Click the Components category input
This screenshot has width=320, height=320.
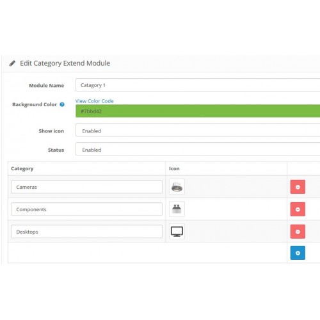86,209
